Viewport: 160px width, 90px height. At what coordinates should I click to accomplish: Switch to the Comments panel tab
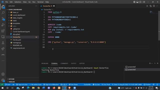tap(64, 63)
